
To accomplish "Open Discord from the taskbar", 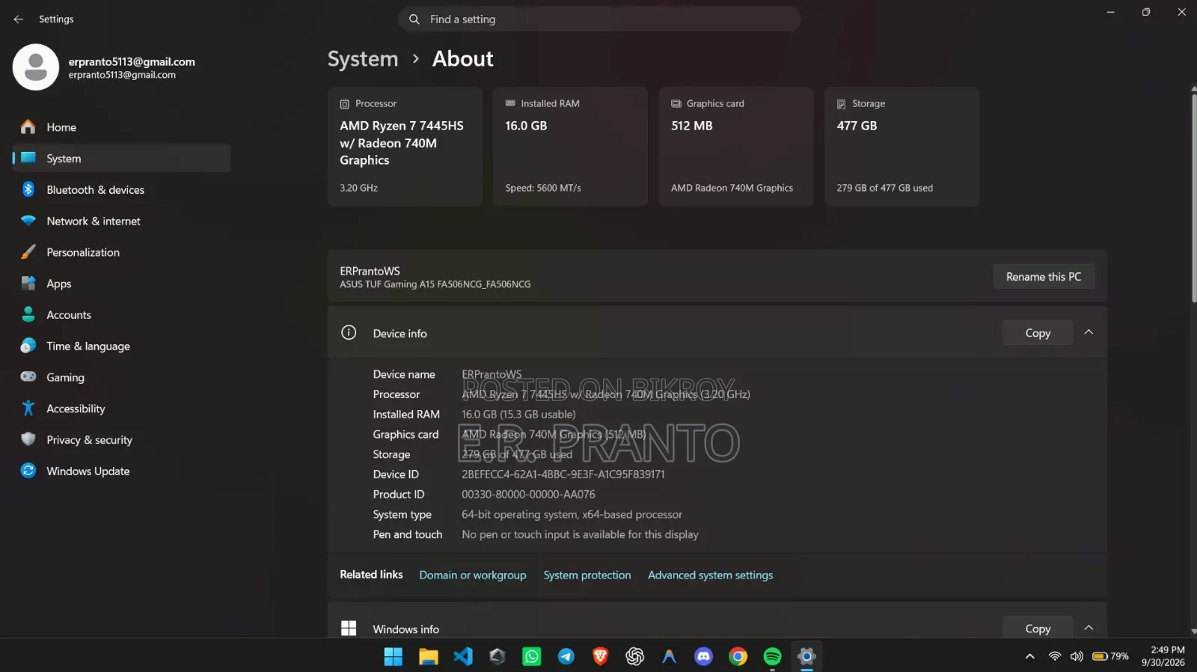I will [x=704, y=657].
